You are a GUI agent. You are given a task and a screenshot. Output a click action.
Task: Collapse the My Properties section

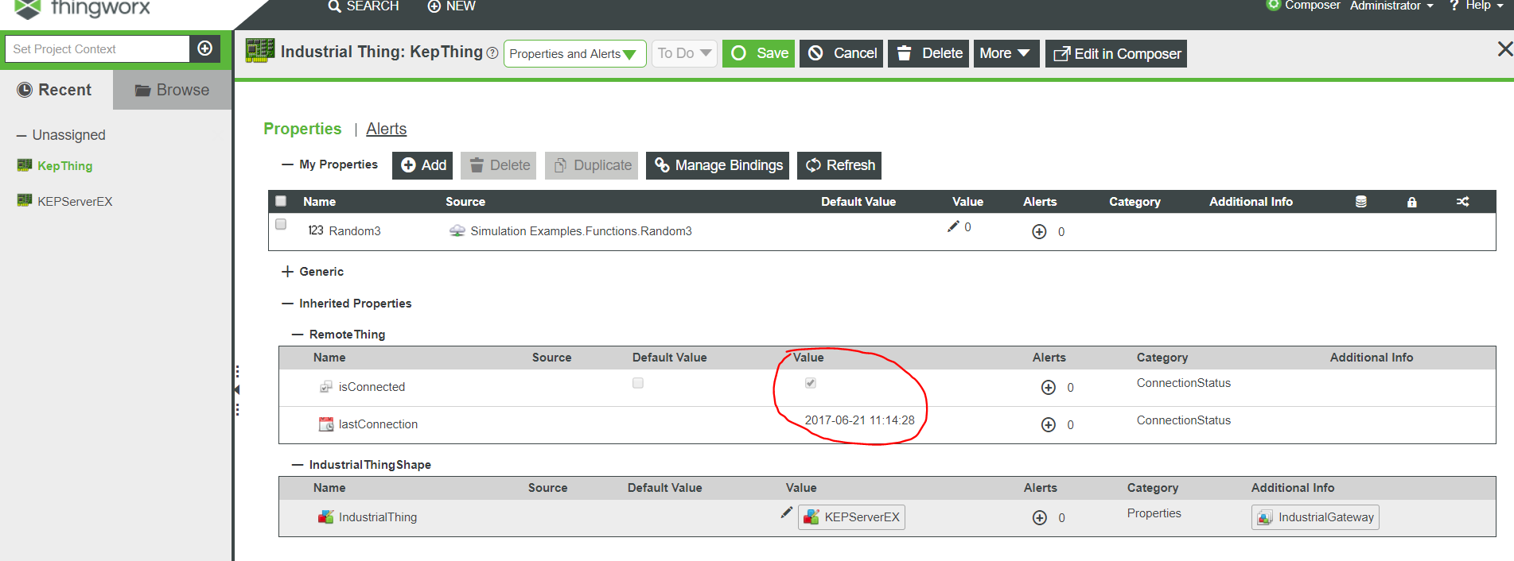[288, 164]
